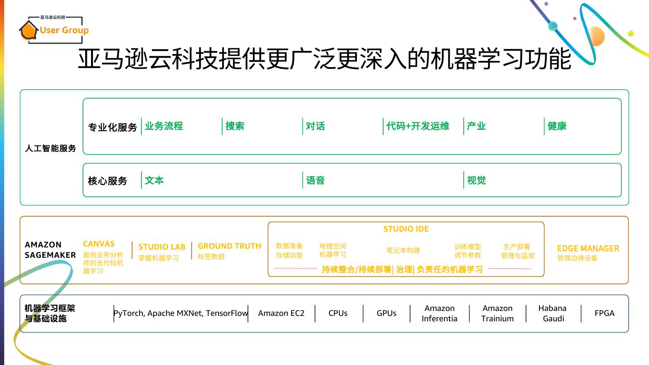The height and width of the screenshot is (365, 649).
Task: Select the 管理边缘设备 text
Action: 578,258
